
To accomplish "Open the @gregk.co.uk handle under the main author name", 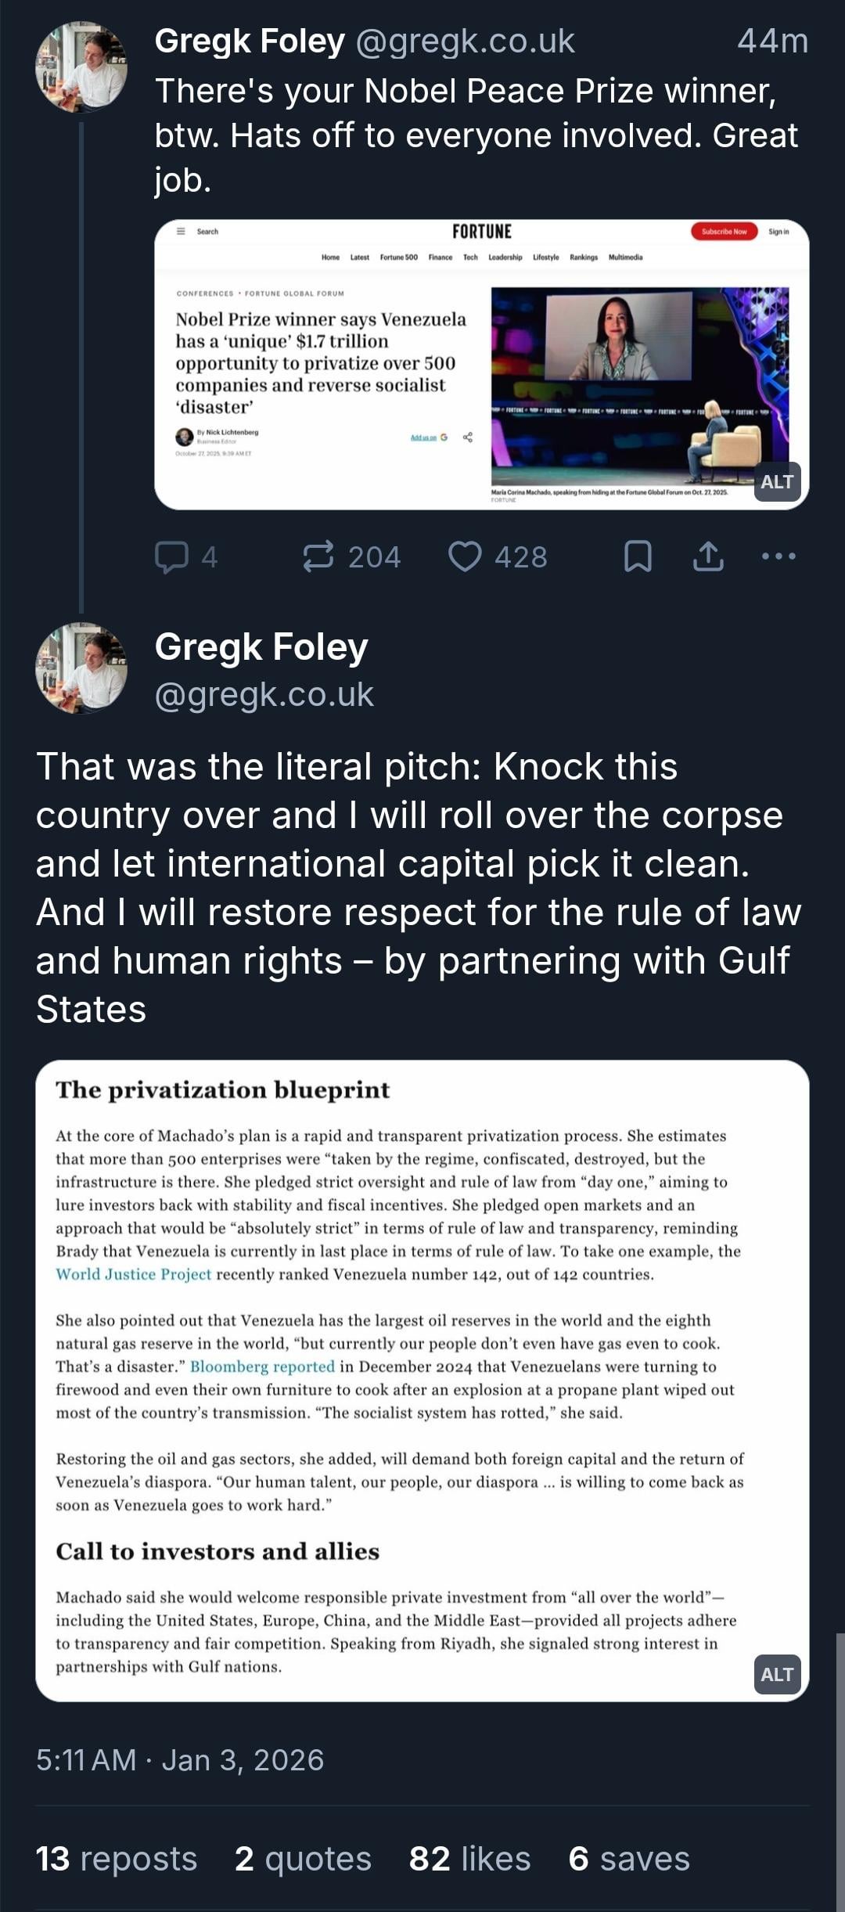I will (x=264, y=694).
